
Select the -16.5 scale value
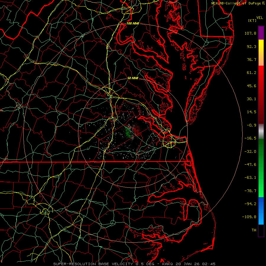pos(250,138)
